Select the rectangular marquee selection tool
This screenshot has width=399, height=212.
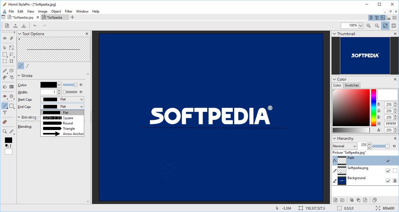click(5, 54)
